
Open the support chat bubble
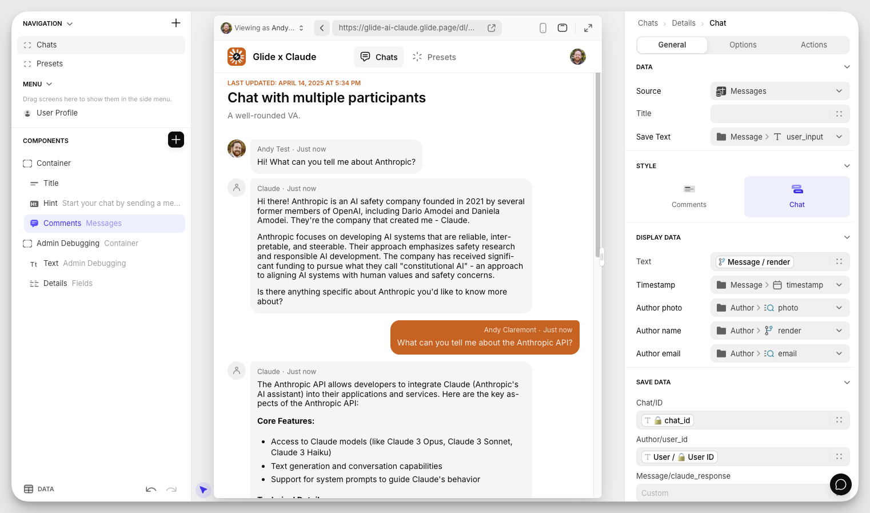[841, 484]
